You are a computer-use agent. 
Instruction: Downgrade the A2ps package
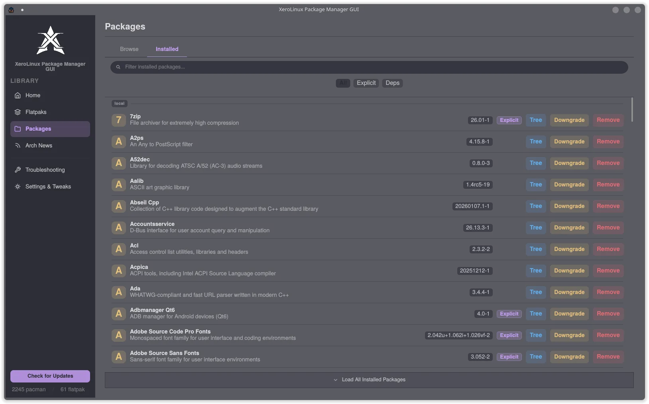pyautogui.click(x=569, y=141)
